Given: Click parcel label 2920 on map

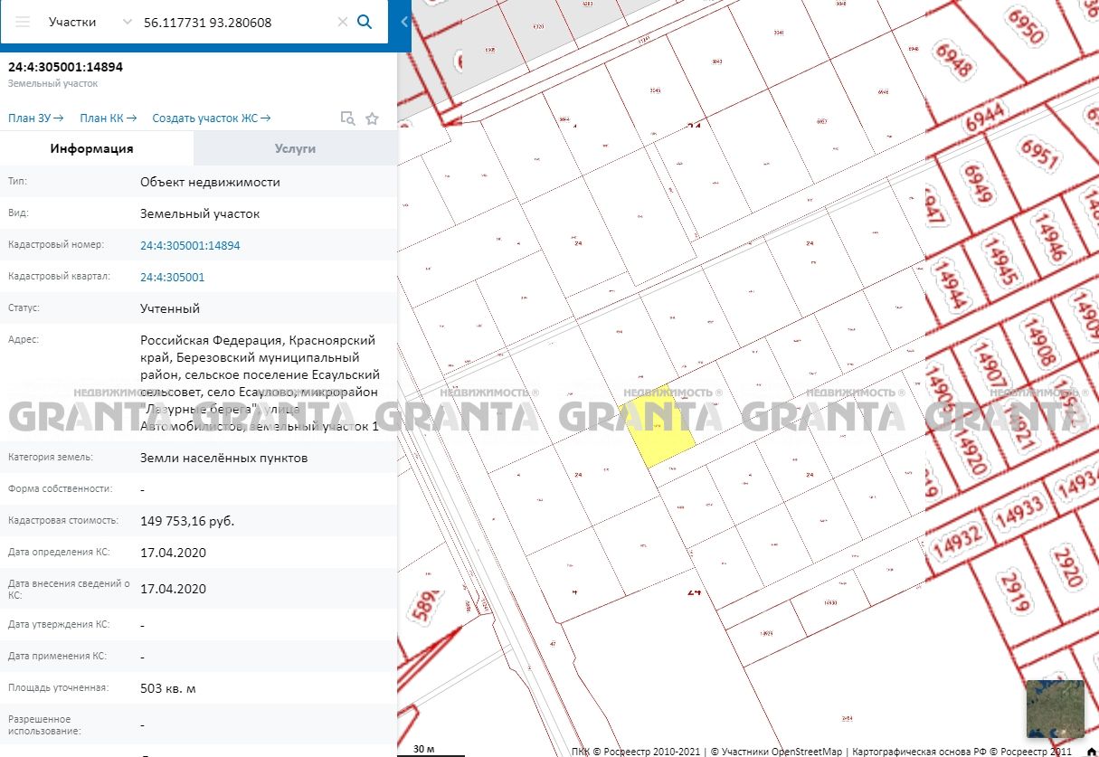Looking at the screenshot, I should click(x=1068, y=566).
